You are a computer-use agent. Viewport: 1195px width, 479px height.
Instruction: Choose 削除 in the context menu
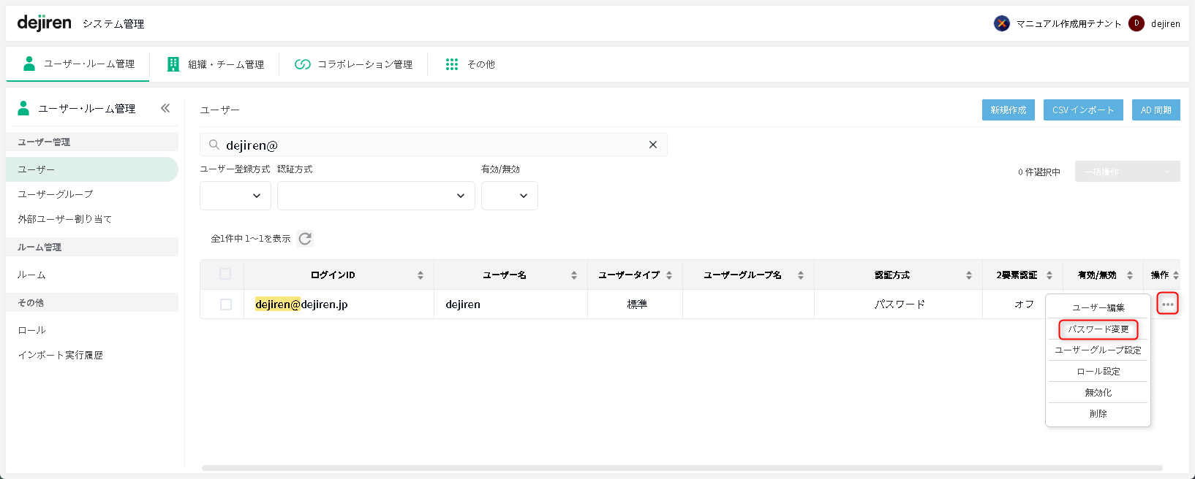(1098, 413)
